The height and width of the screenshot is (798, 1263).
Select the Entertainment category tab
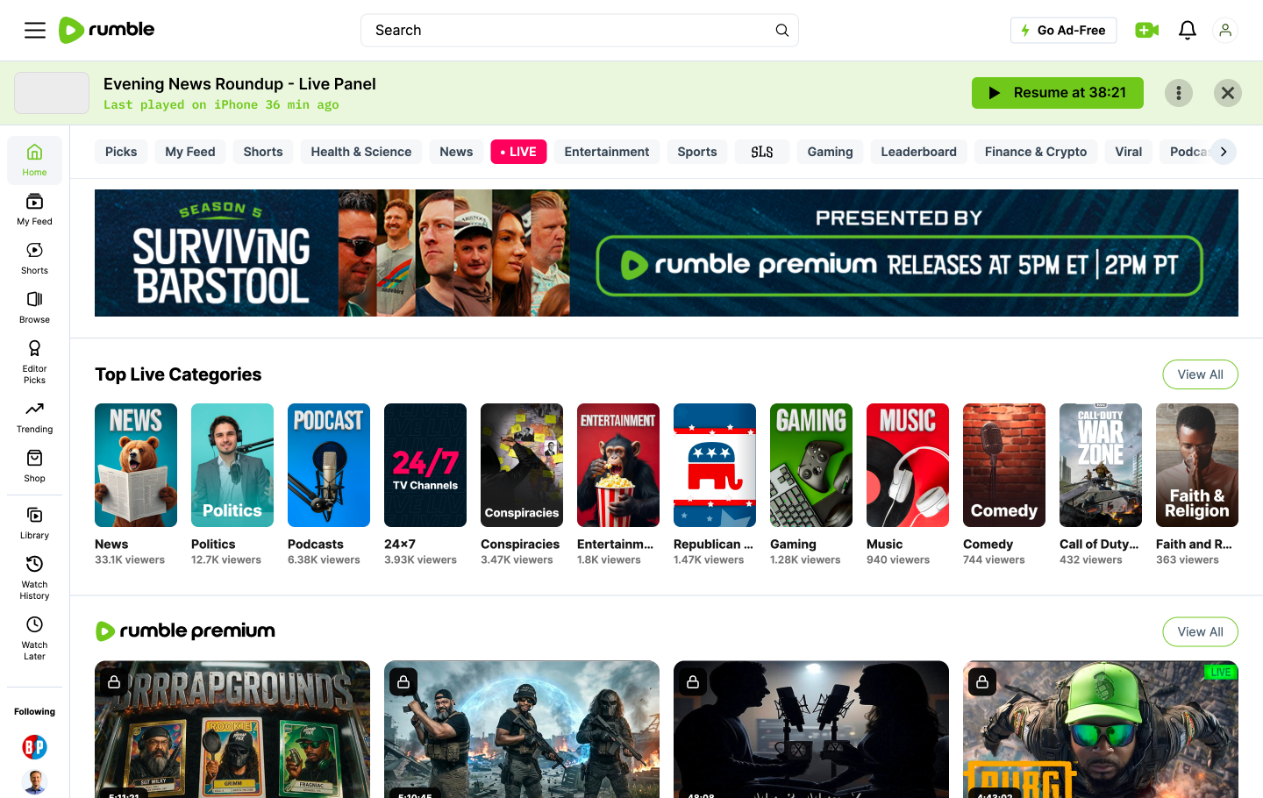pos(607,152)
